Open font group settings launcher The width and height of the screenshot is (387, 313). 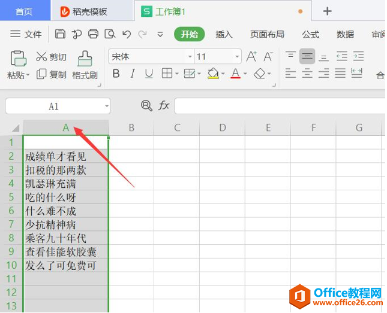coord(274,85)
